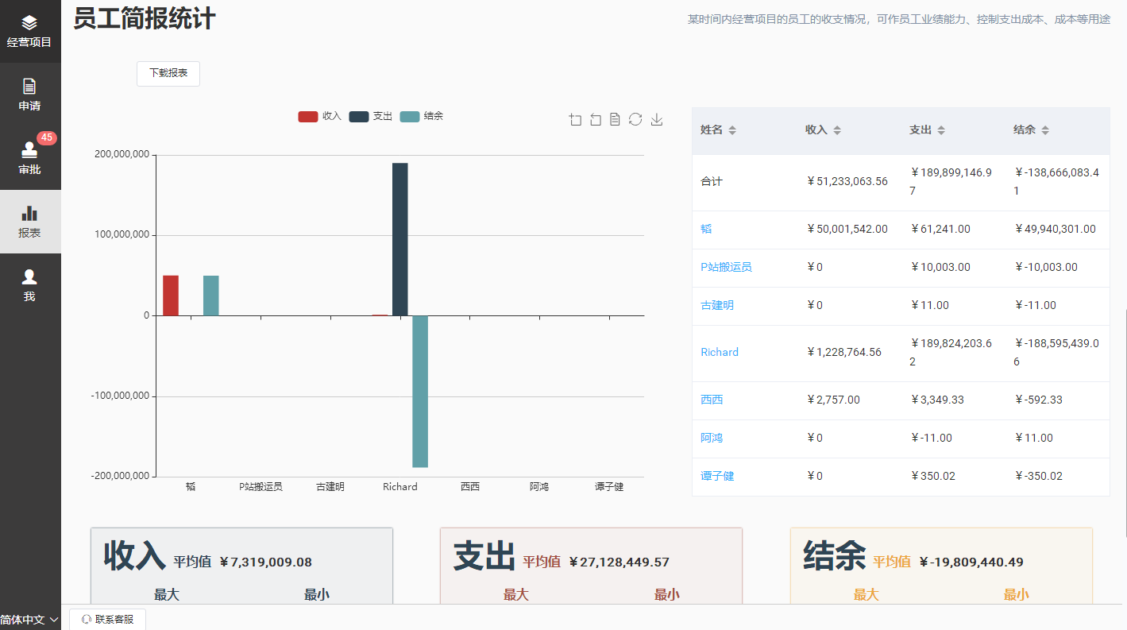Select the 报表 reports menu item

pyautogui.click(x=30, y=222)
